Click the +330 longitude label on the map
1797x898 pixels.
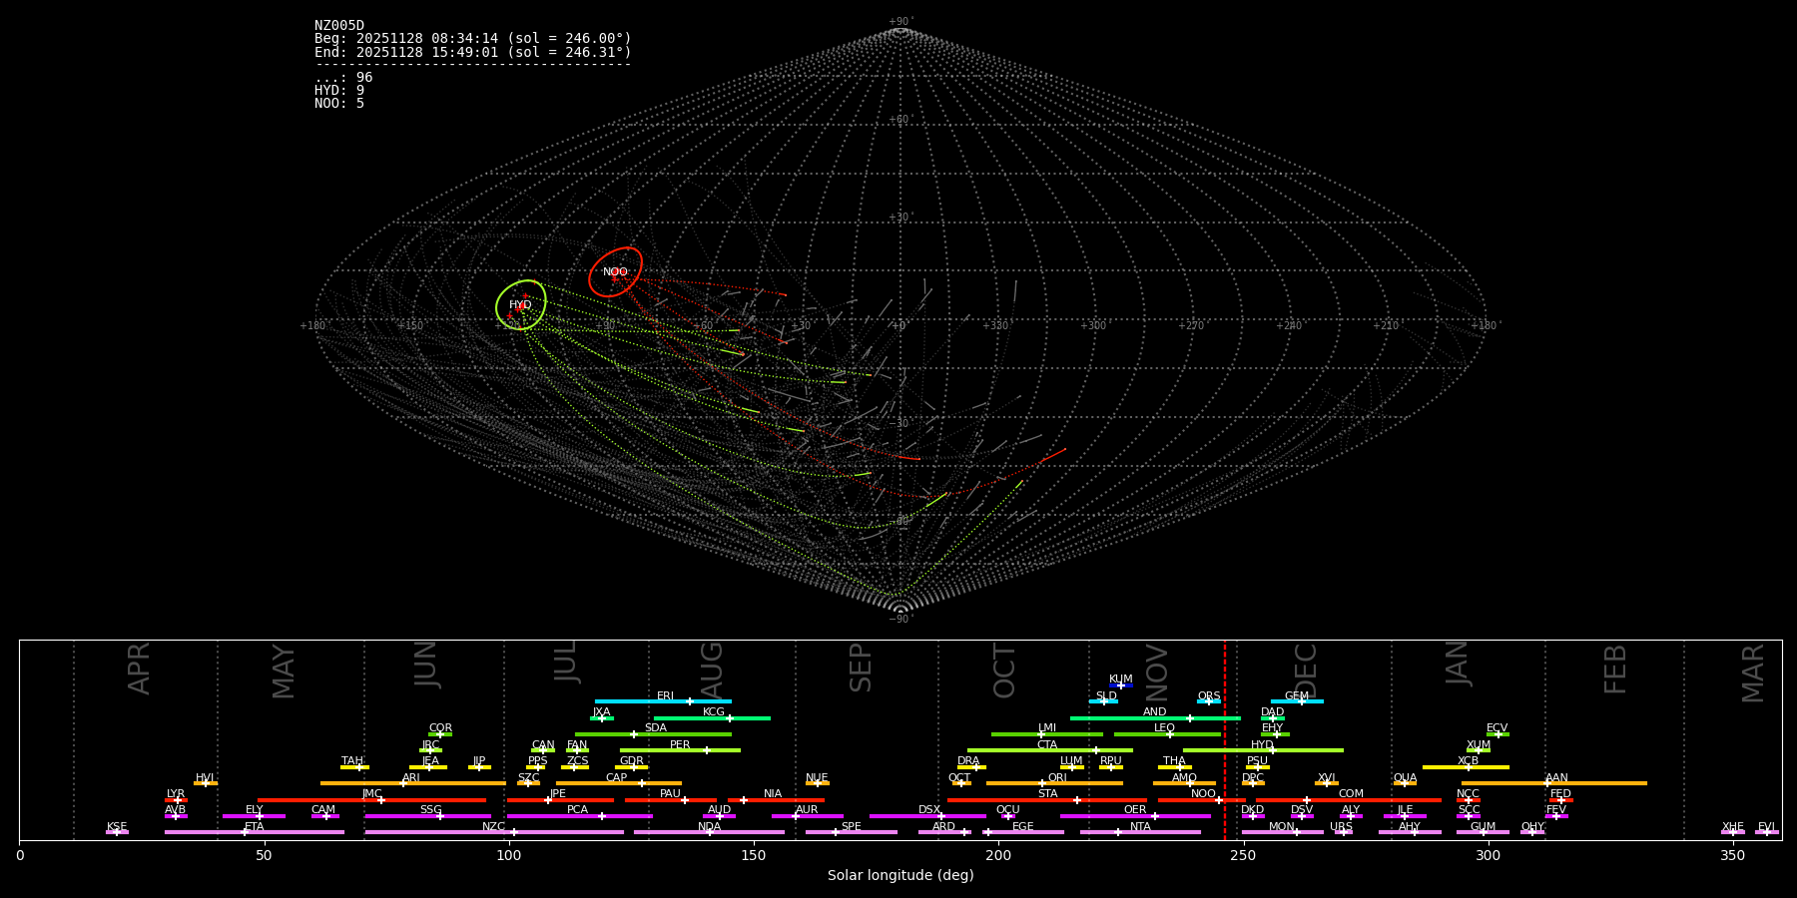click(x=996, y=325)
